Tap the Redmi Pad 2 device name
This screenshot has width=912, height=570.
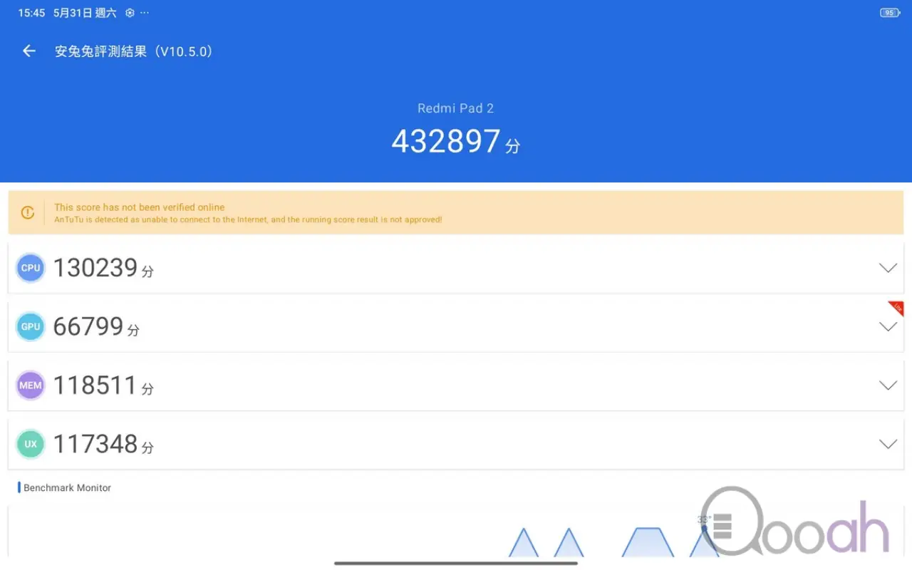[x=455, y=108]
